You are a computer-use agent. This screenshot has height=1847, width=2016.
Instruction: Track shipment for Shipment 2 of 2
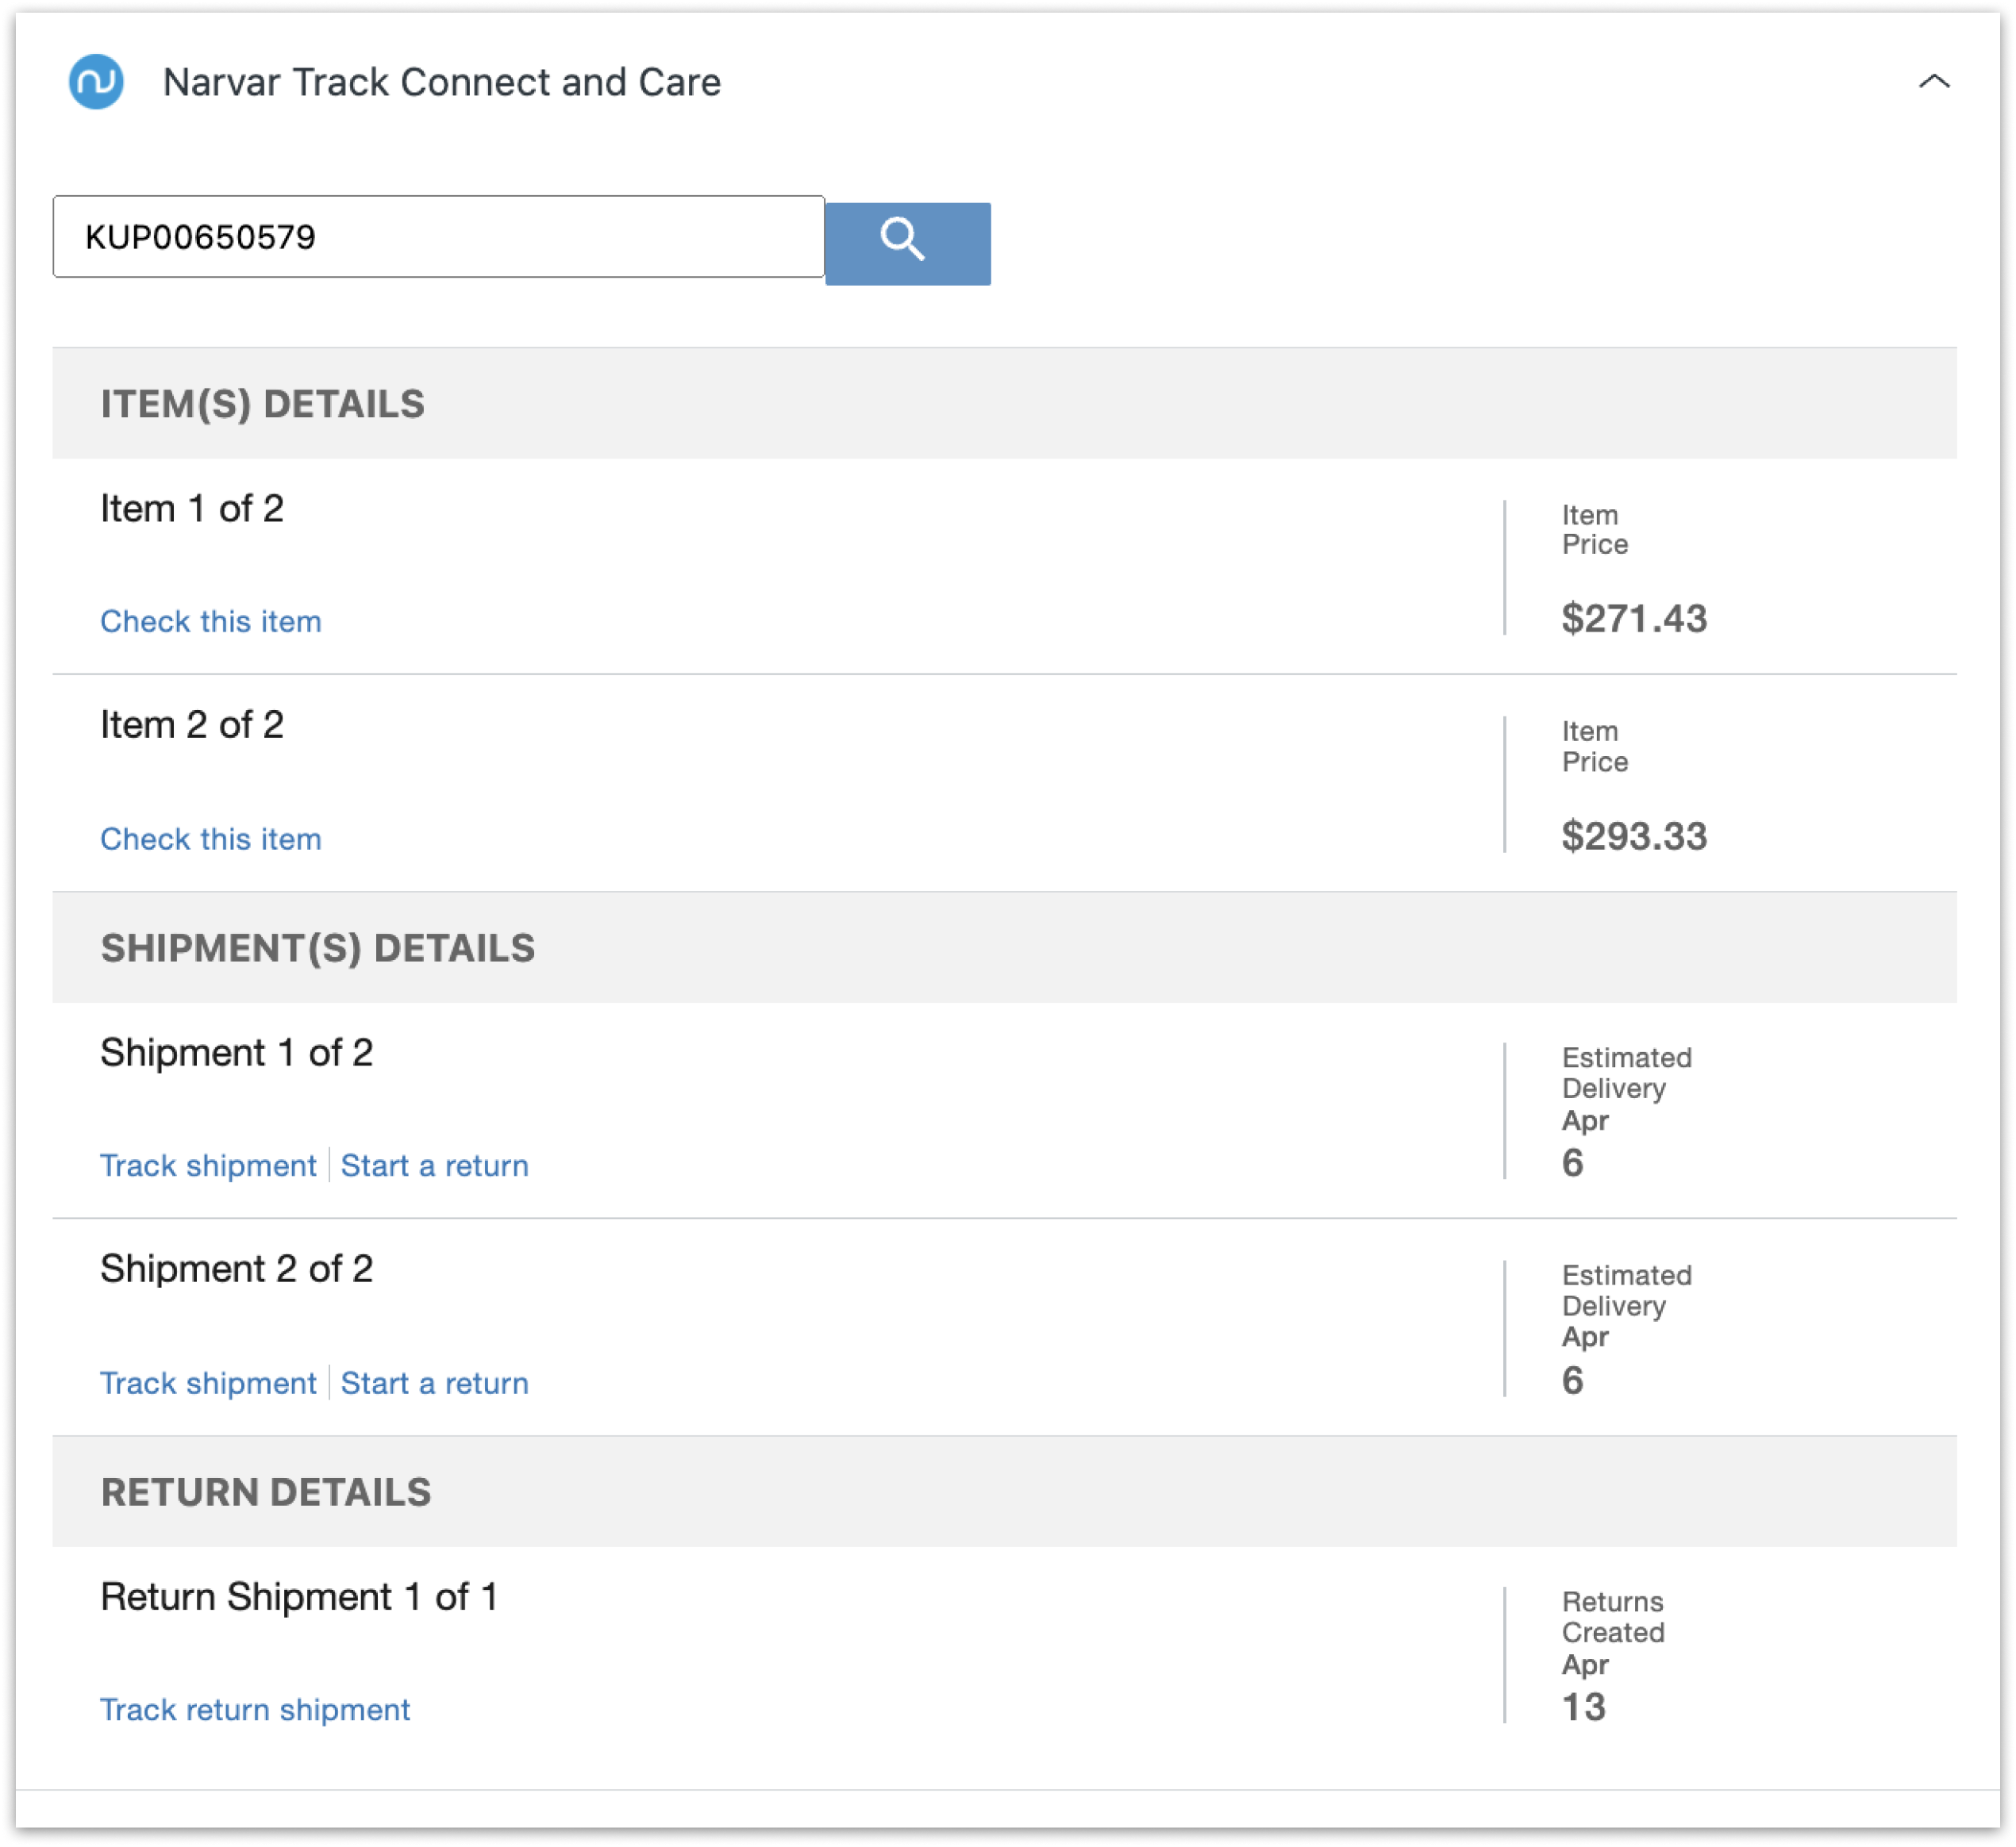(208, 1383)
